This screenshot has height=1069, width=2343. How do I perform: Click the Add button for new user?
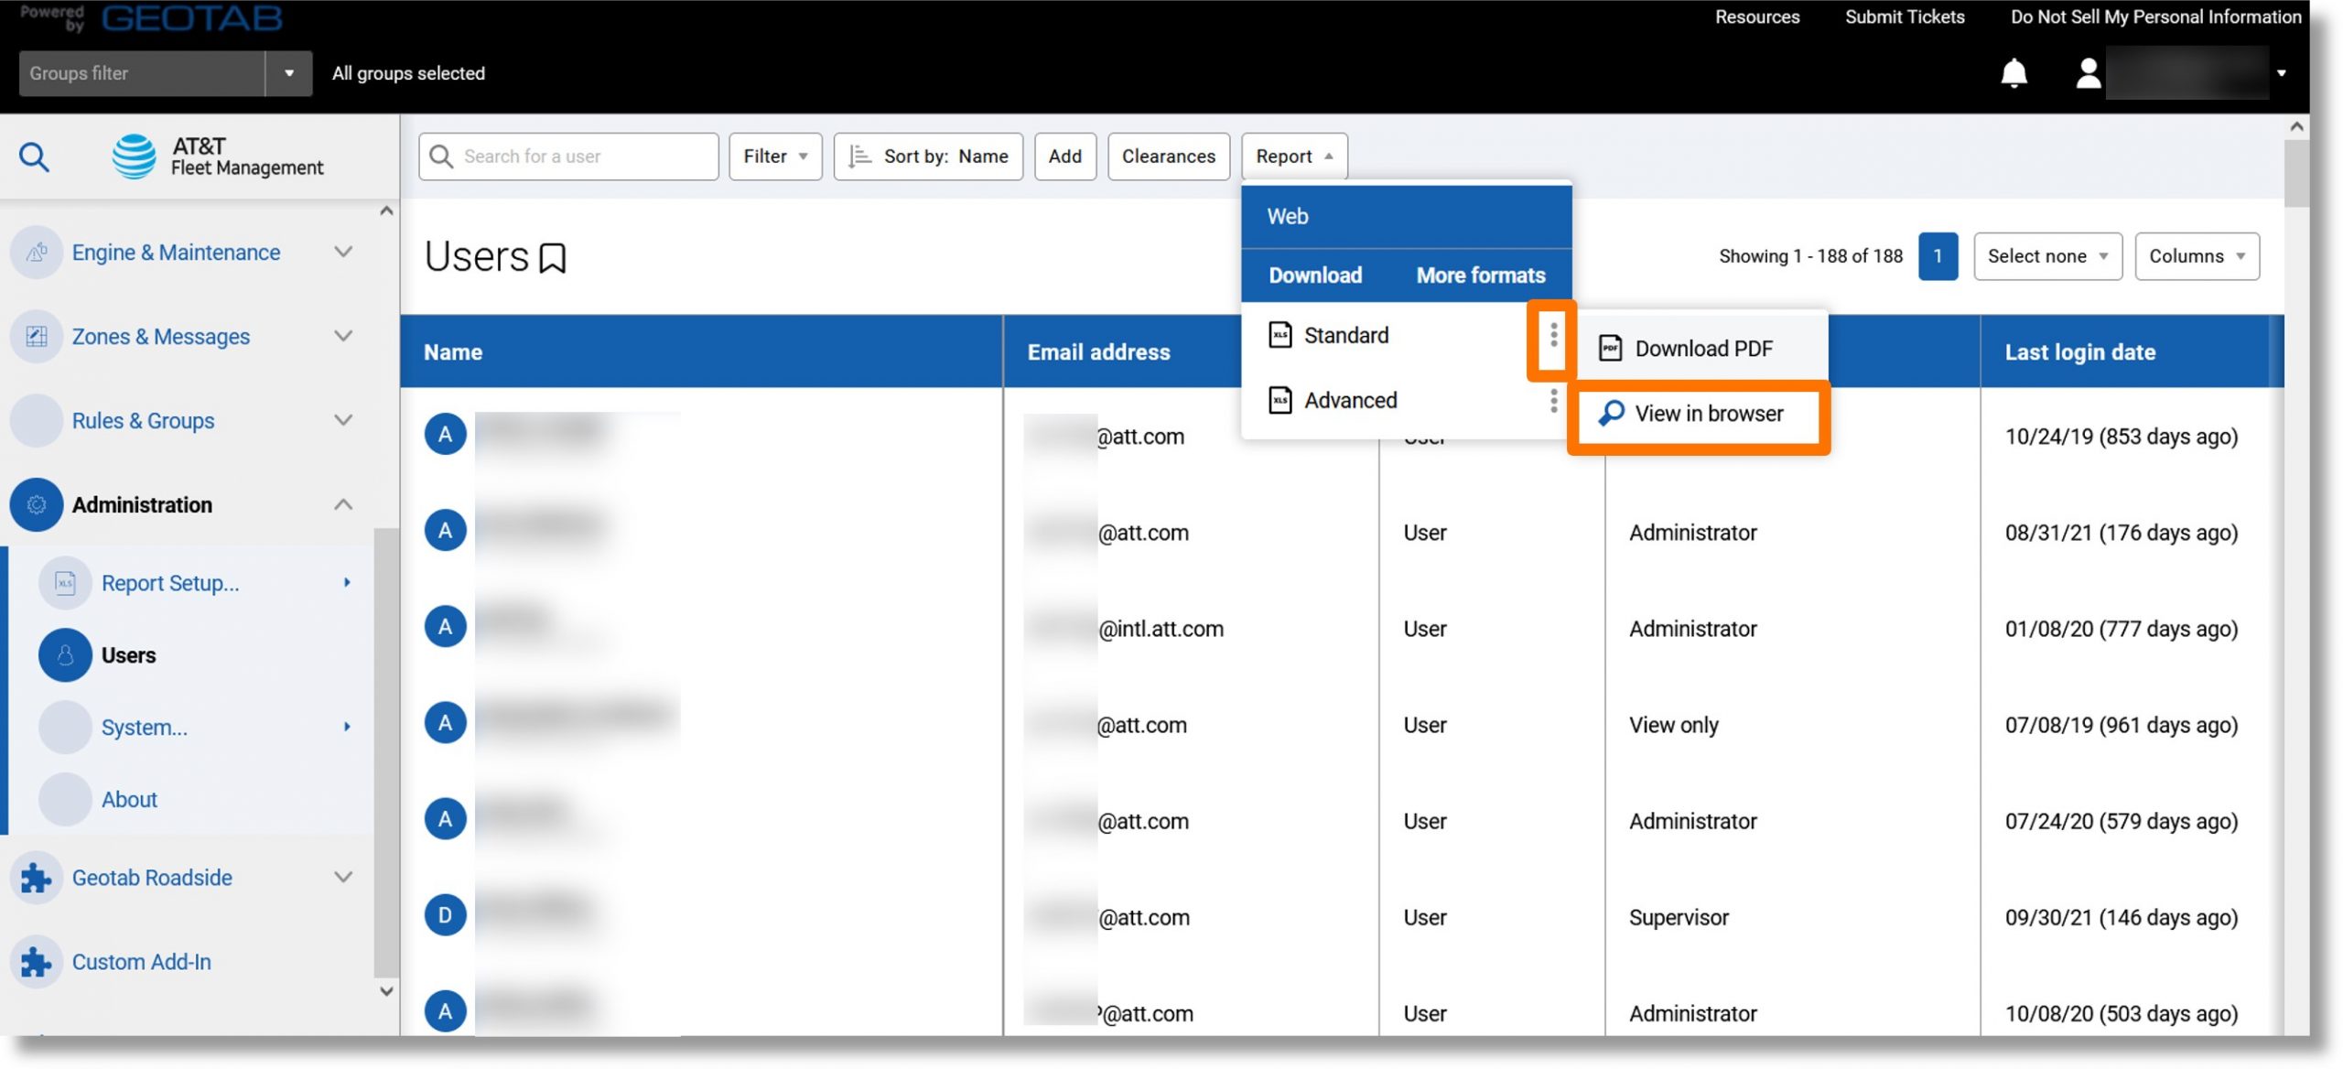1065,156
